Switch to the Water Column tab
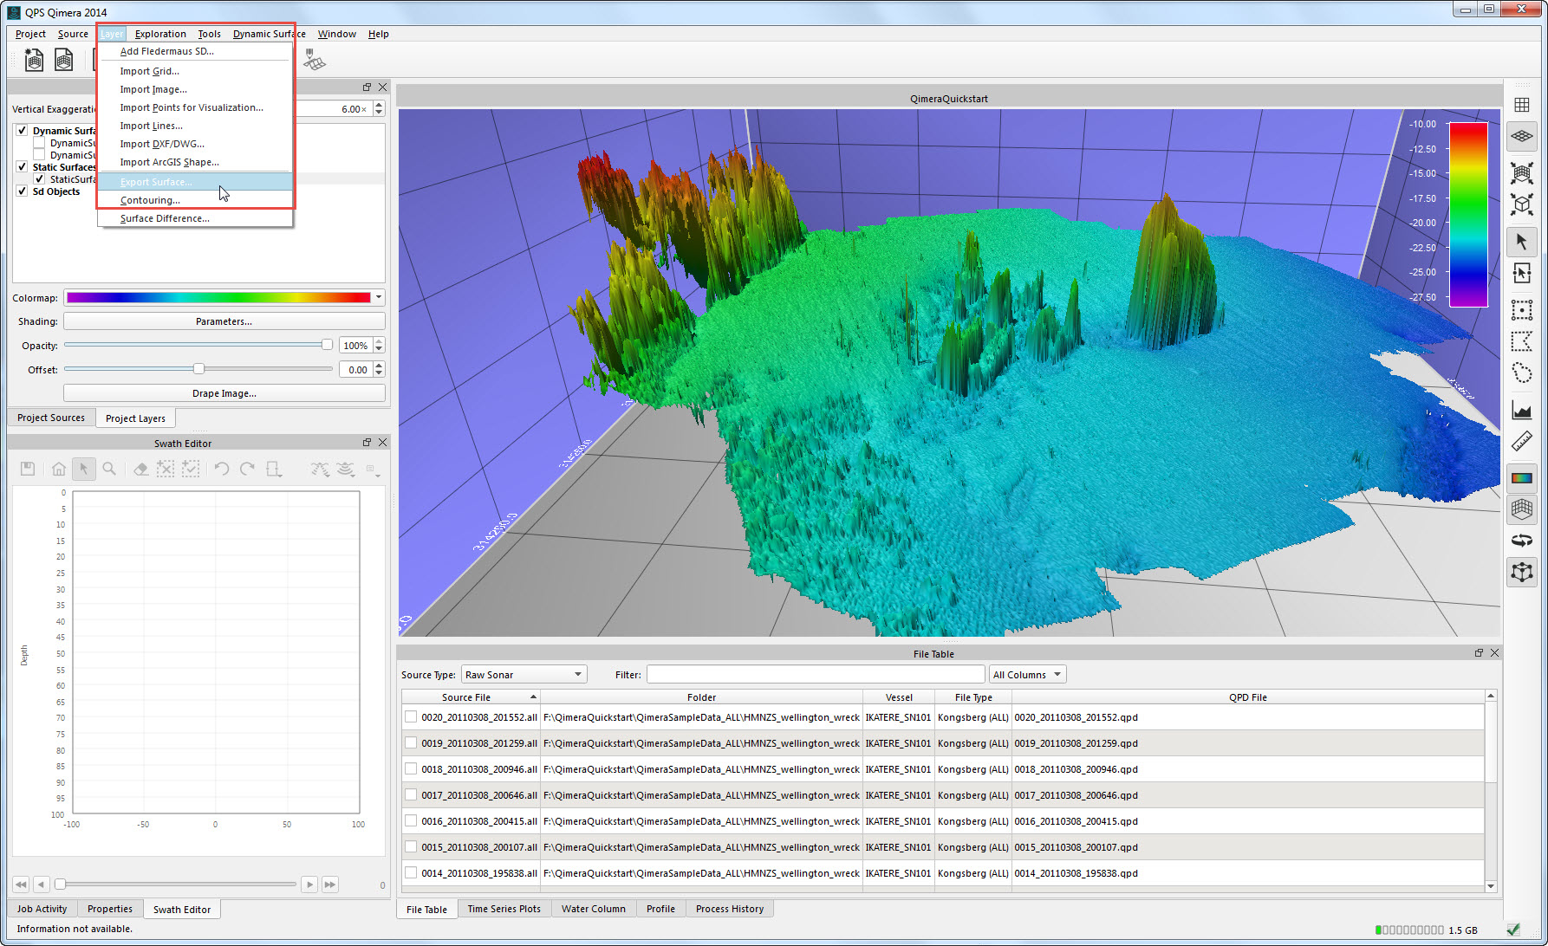This screenshot has width=1548, height=946. pyautogui.click(x=593, y=909)
